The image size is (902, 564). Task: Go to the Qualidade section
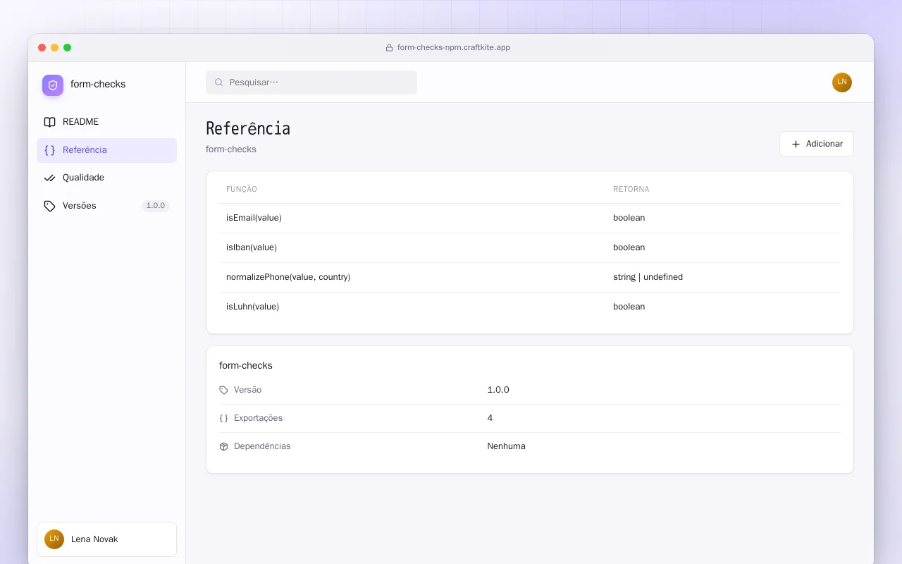(x=106, y=178)
